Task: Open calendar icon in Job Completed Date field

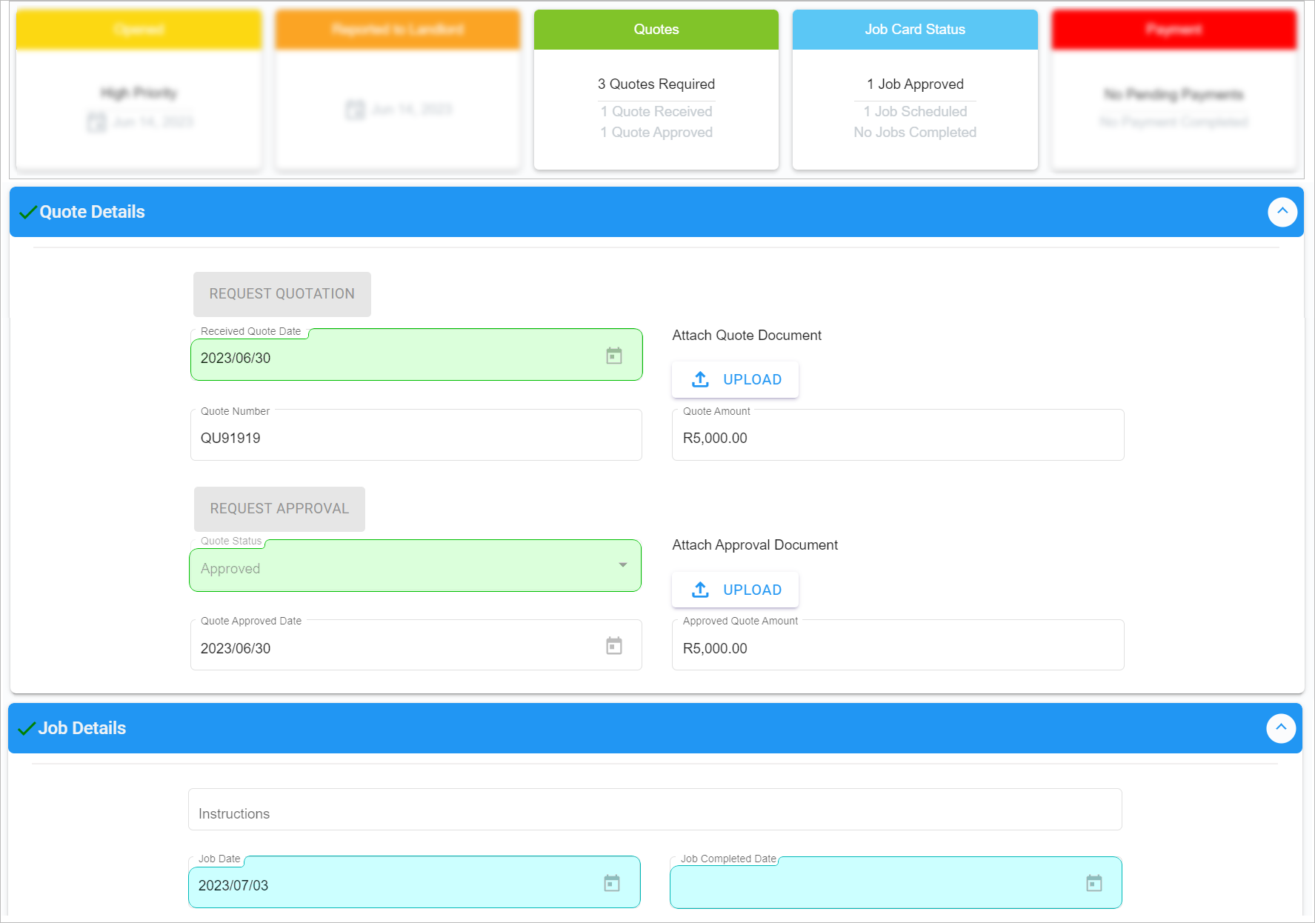Action: click(x=1094, y=883)
